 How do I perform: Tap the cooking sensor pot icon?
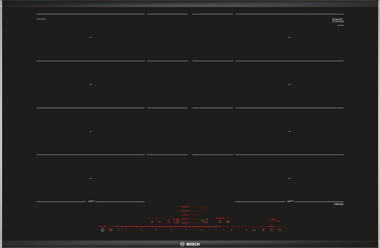coord(152,221)
